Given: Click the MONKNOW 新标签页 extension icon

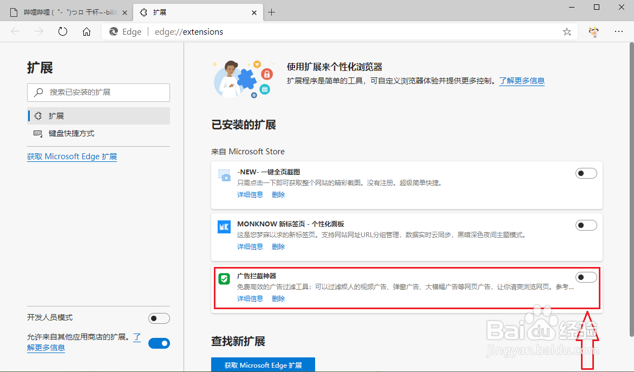Looking at the screenshot, I should pos(224,227).
